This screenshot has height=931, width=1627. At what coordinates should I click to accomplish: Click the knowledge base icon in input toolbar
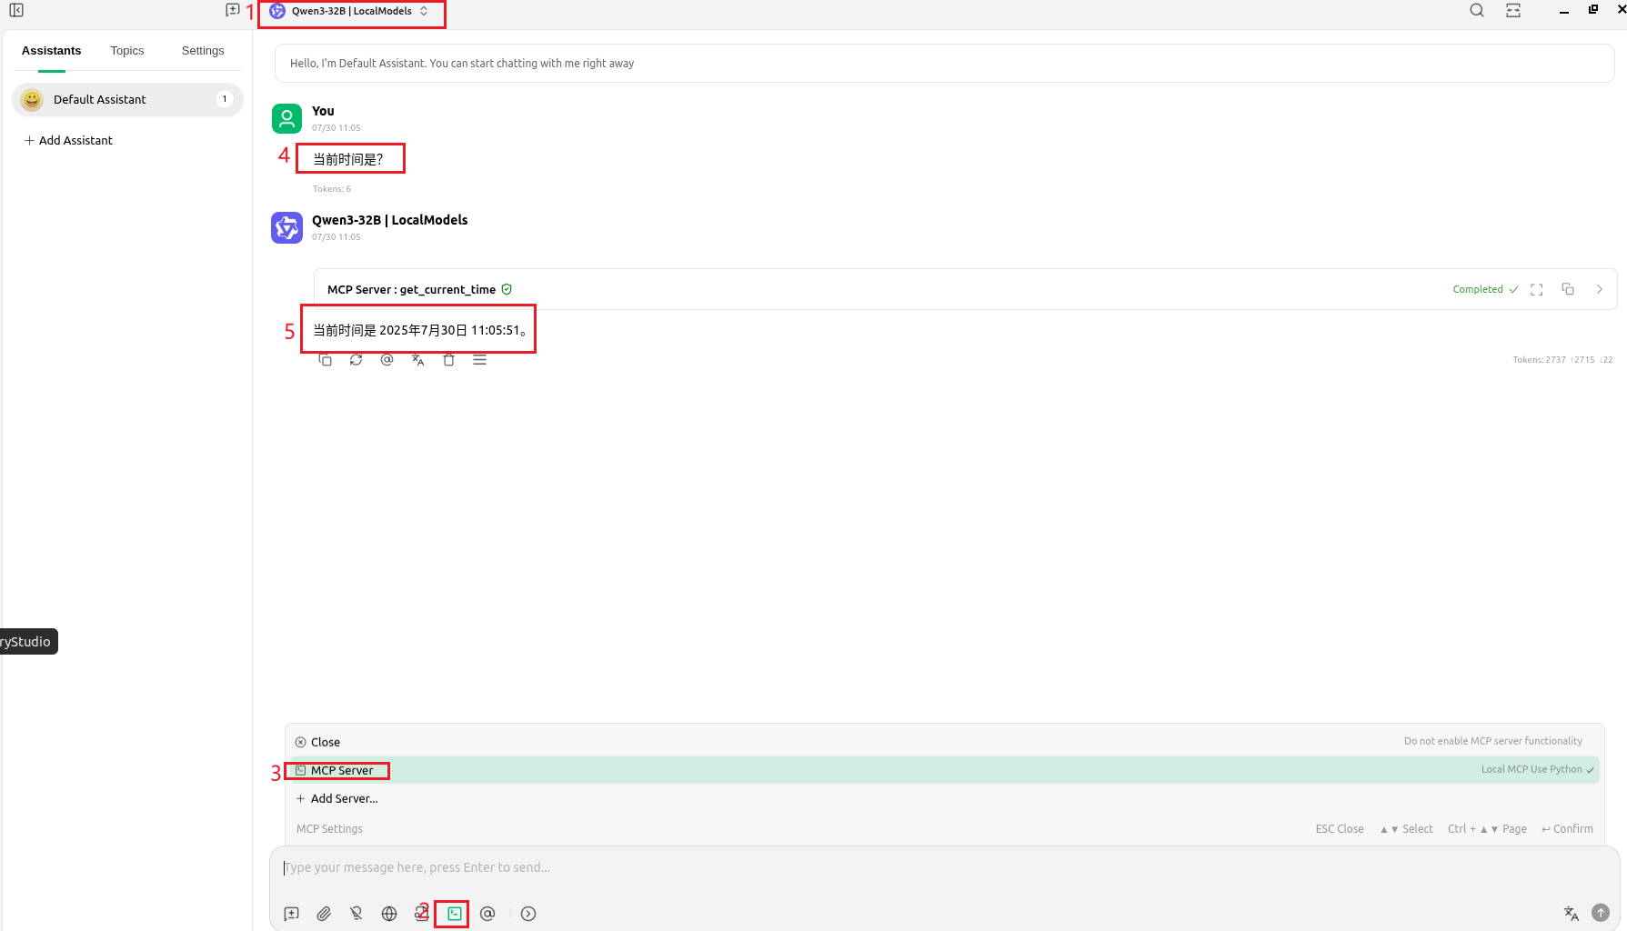tap(421, 914)
